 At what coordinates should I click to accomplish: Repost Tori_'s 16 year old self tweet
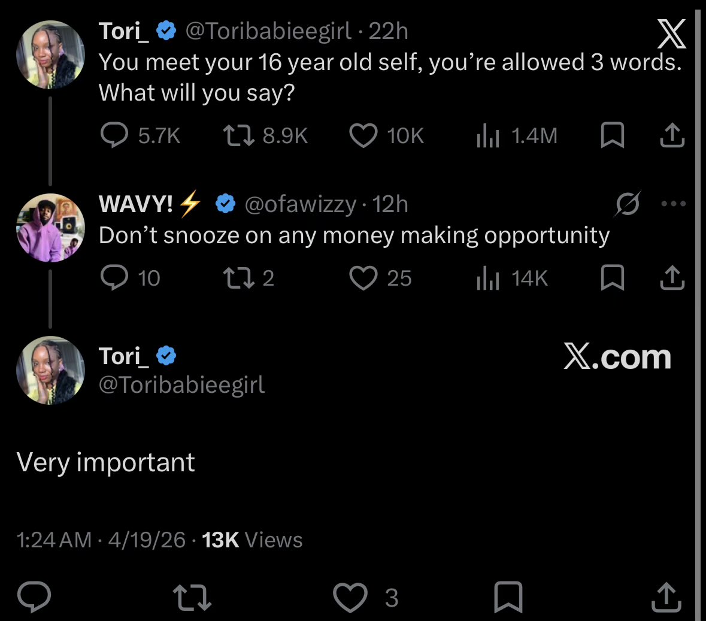click(239, 135)
